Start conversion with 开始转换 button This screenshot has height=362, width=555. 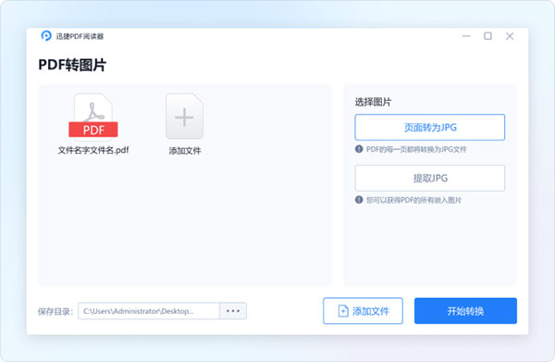pyautogui.click(x=465, y=311)
